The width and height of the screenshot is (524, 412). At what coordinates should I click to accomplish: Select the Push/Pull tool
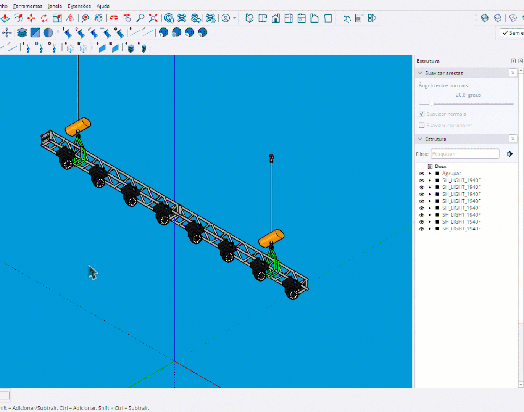[5, 18]
